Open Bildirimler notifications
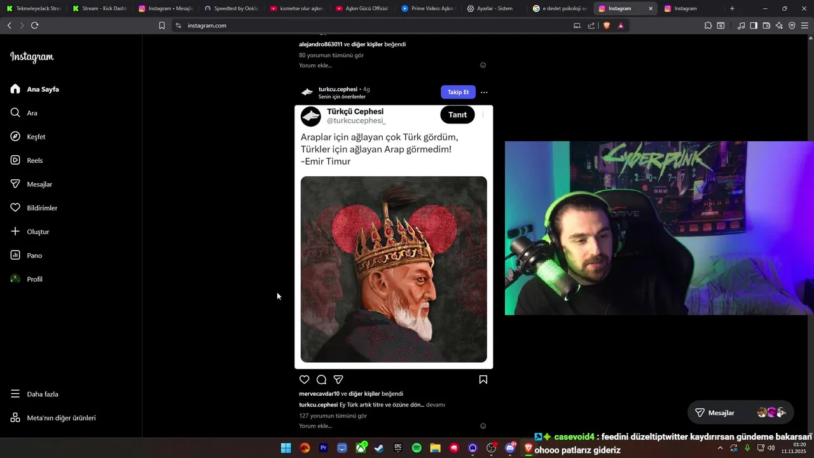The height and width of the screenshot is (458, 814). 34,208
